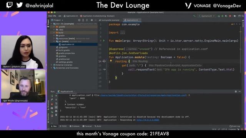Collapse the src [main] folder

click(54, 41)
